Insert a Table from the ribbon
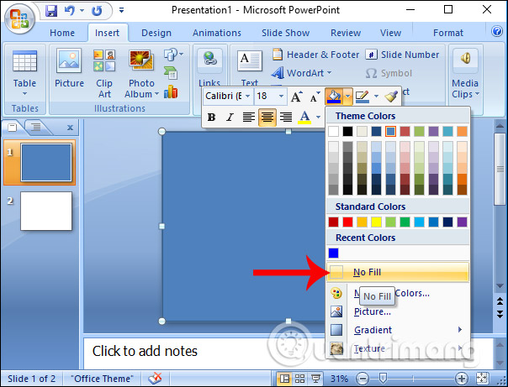The image size is (508, 387). [x=24, y=74]
